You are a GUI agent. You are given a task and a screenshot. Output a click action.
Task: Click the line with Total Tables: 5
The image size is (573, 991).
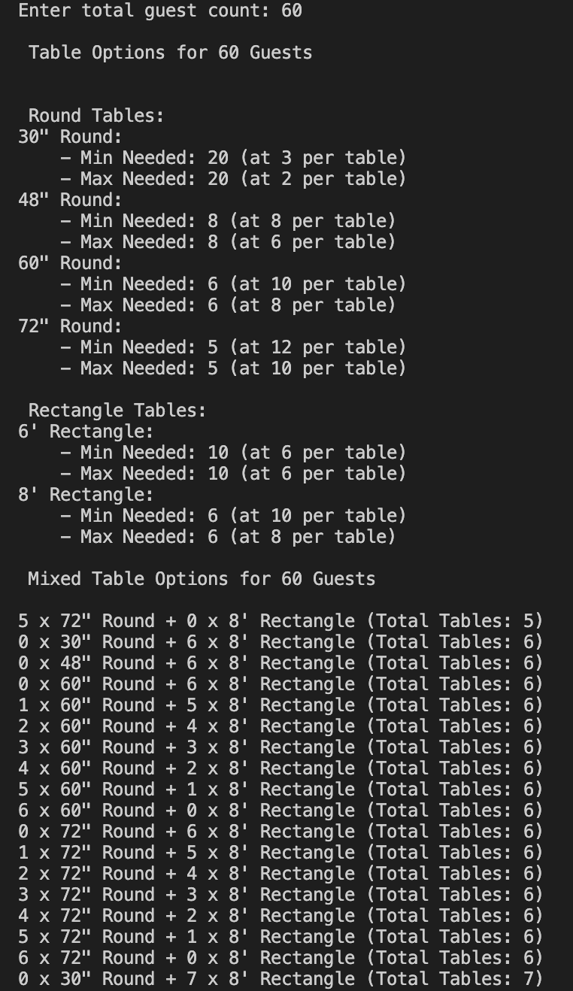[x=280, y=621]
